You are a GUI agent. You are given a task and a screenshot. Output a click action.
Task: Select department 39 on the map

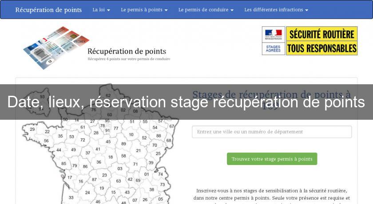tap(151, 163)
